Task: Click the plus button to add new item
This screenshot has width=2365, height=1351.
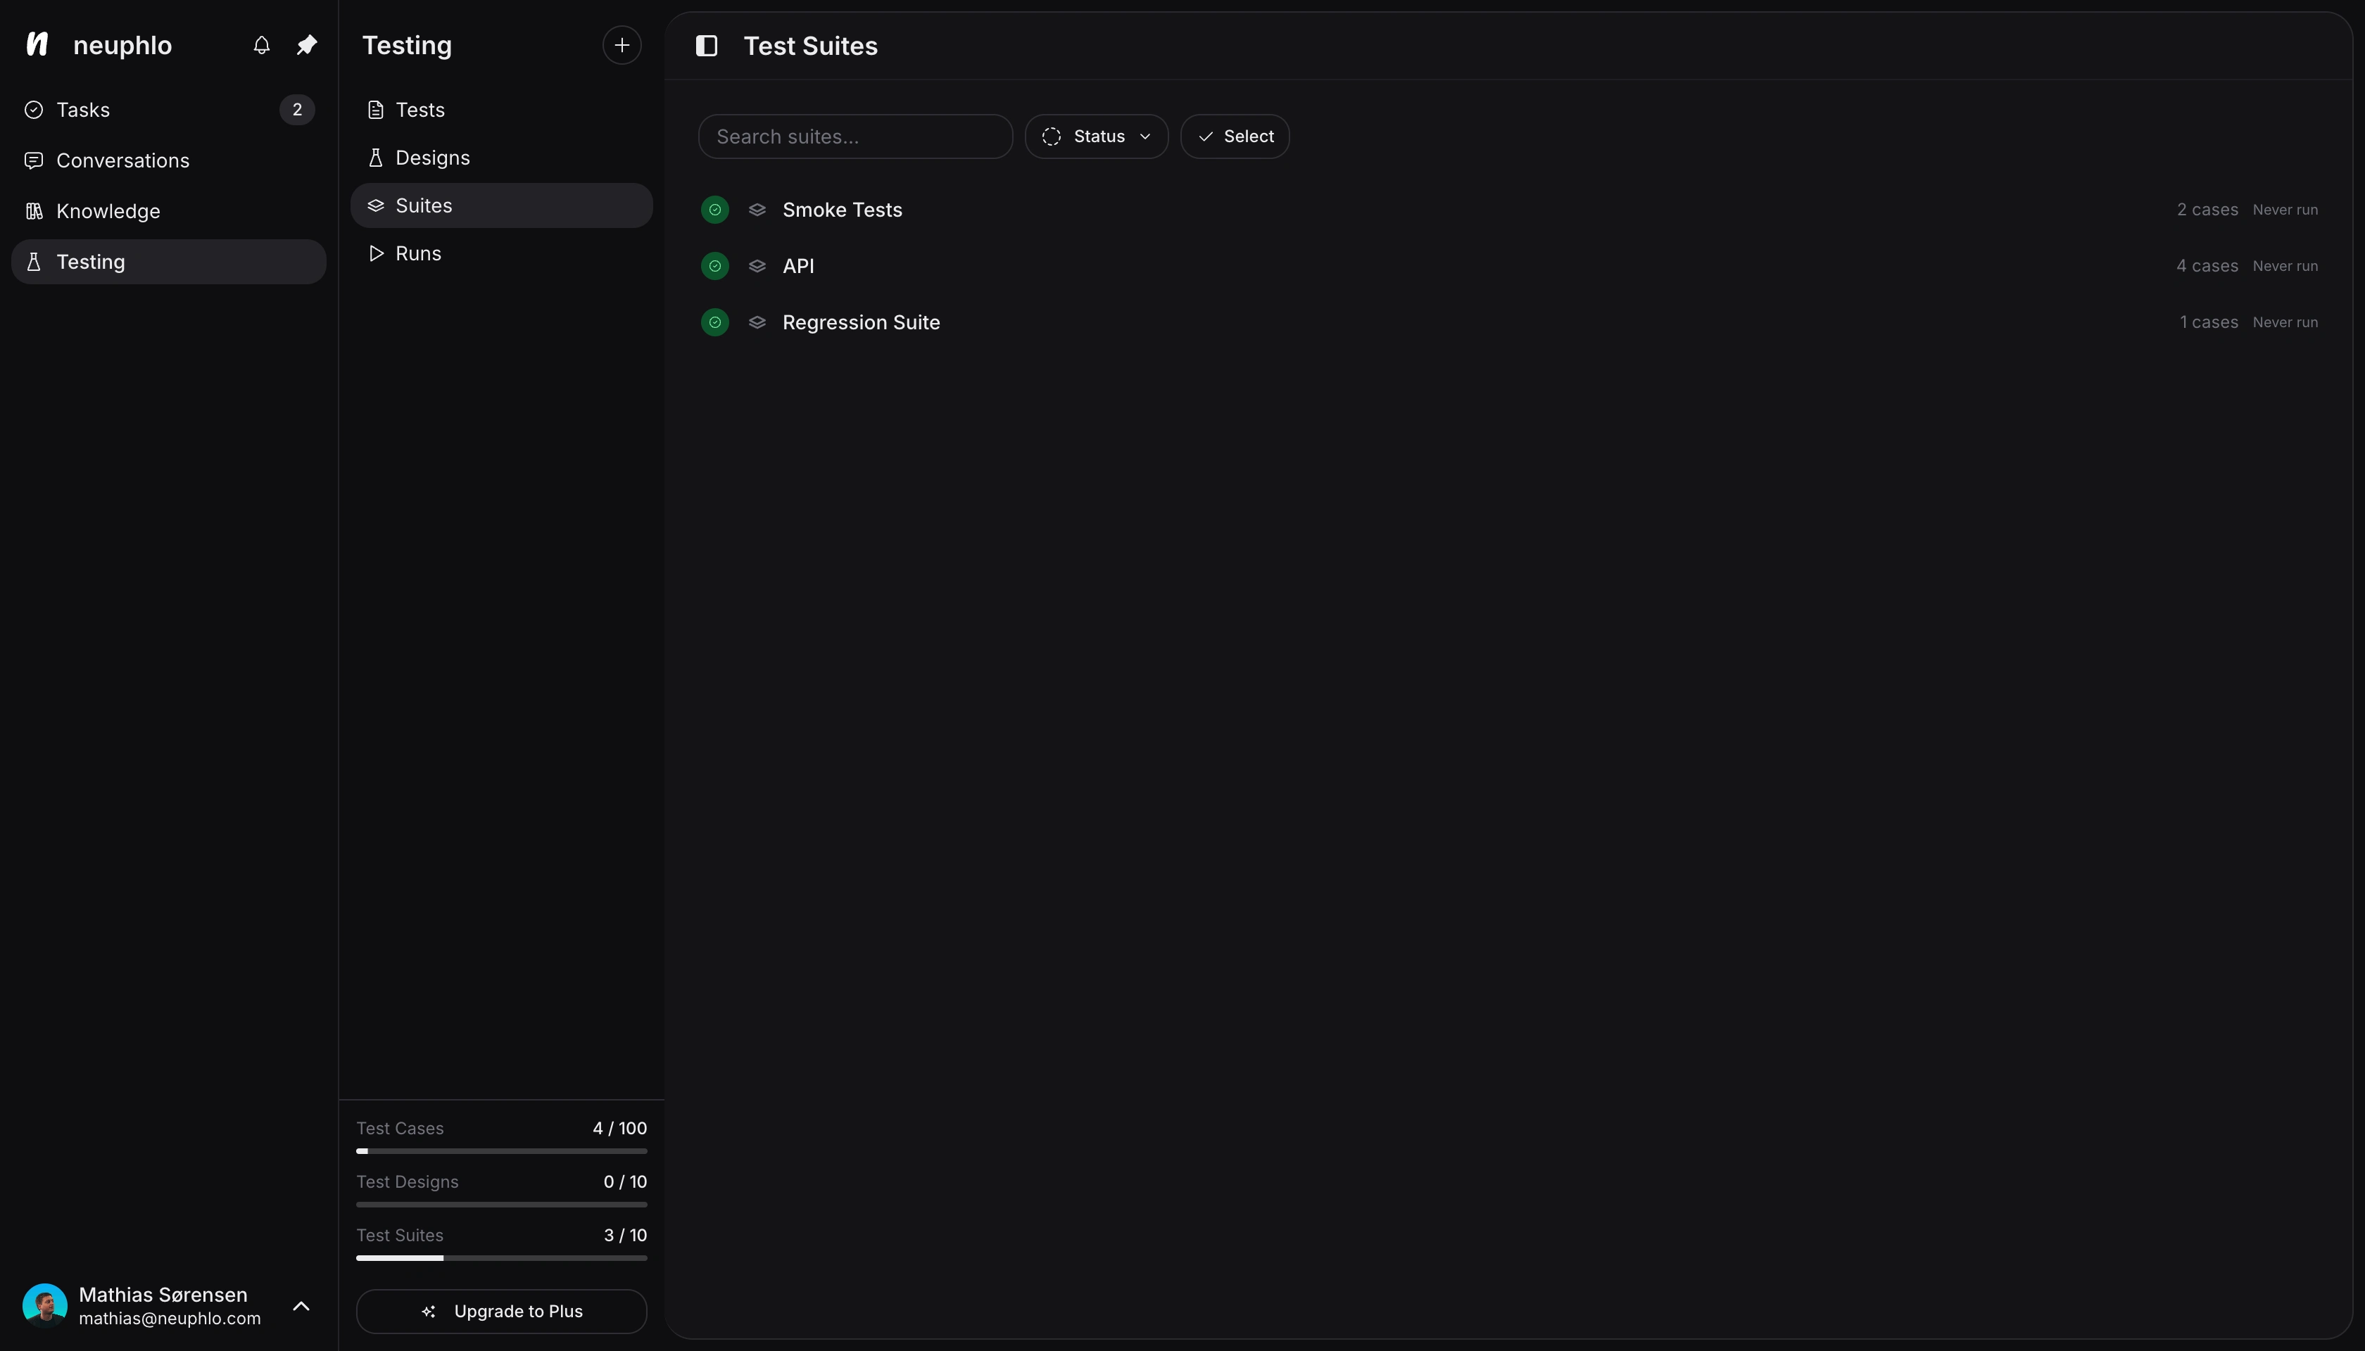Action: tap(620, 44)
